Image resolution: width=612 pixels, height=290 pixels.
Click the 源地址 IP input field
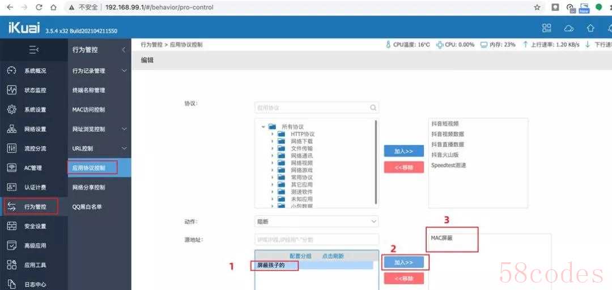coord(316,239)
